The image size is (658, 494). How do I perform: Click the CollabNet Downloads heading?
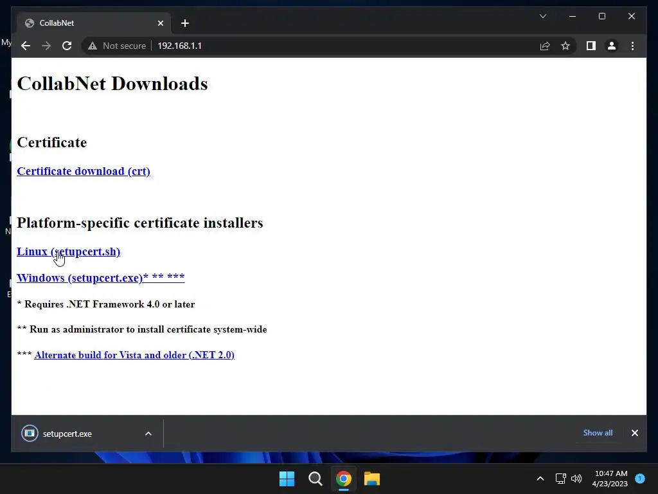(112, 84)
